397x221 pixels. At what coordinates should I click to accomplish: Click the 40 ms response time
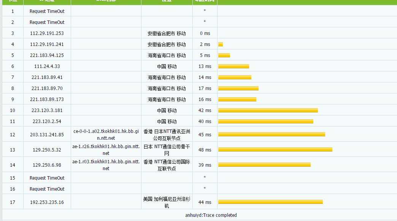pos(205,122)
